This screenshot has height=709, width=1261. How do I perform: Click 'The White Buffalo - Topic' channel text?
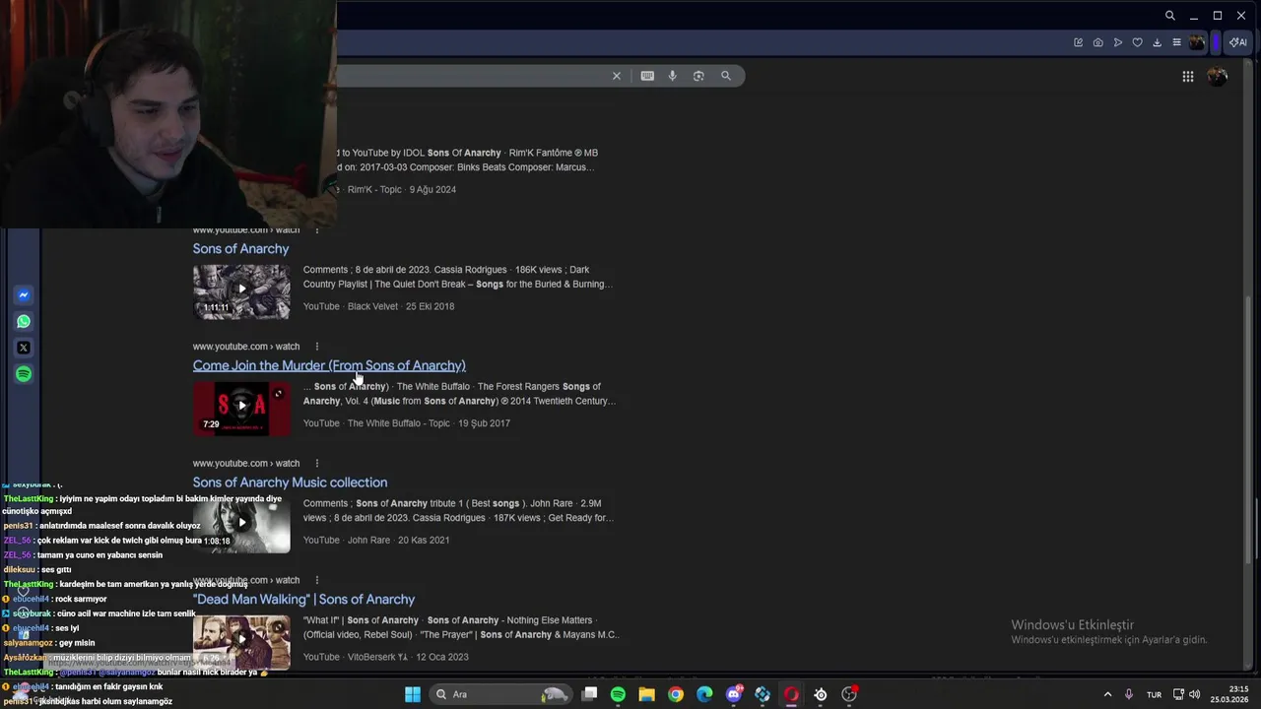coord(398,423)
